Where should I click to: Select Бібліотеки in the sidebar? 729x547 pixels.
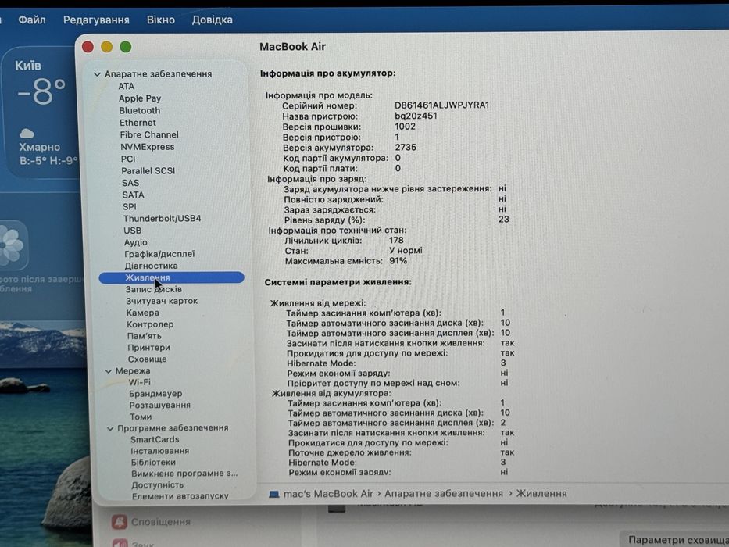[x=153, y=463]
